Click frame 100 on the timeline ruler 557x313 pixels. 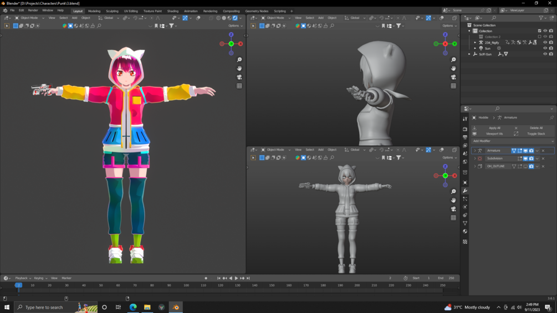(186, 285)
